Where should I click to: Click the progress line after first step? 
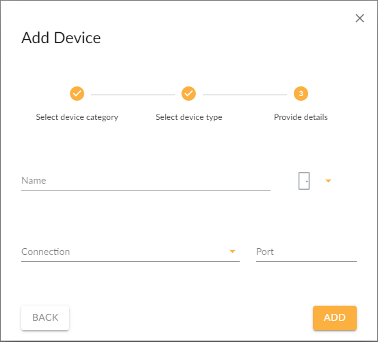[133, 95]
